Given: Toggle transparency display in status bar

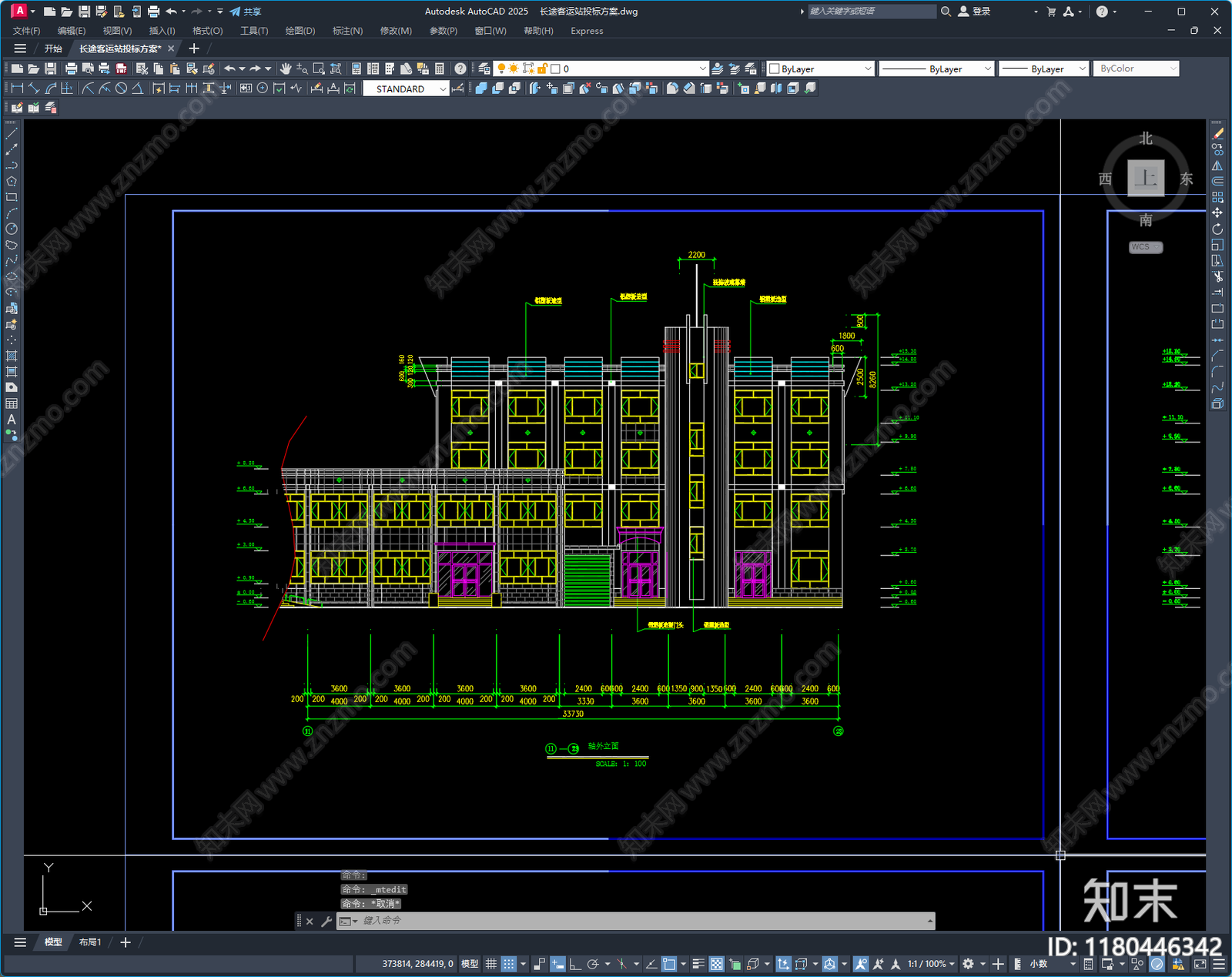Looking at the screenshot, I should [716, 964].
